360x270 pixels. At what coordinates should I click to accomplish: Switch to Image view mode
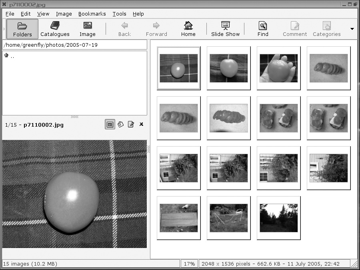tap(87, 28)
